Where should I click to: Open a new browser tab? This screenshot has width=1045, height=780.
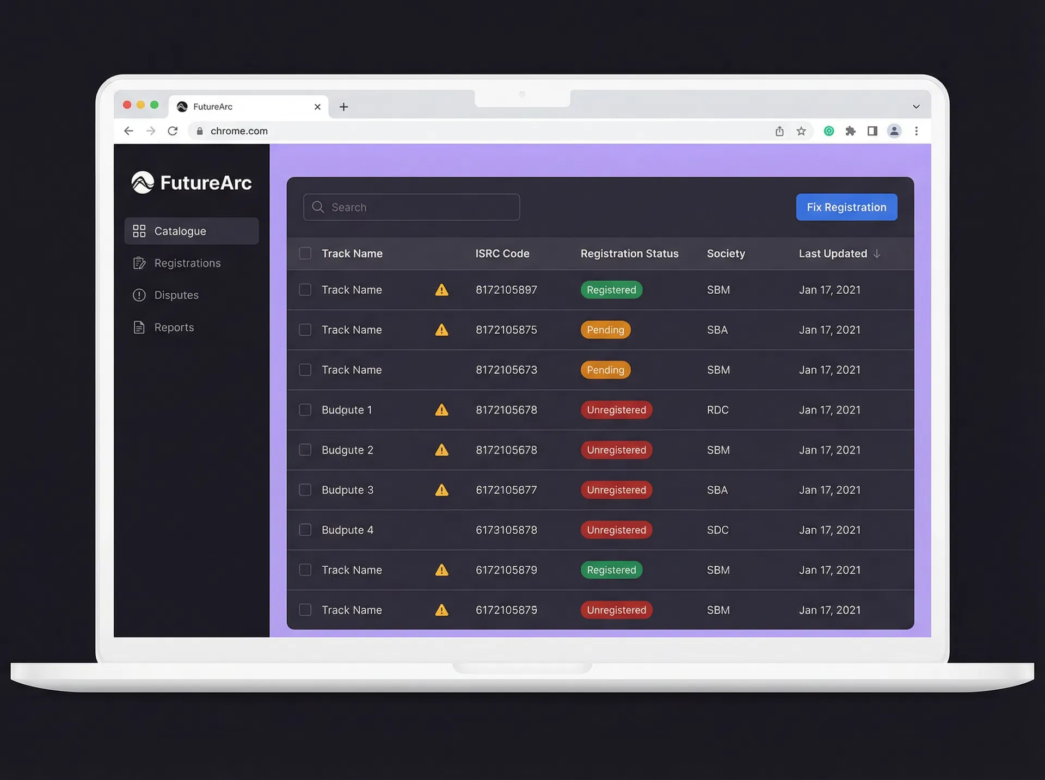(343, 107)
